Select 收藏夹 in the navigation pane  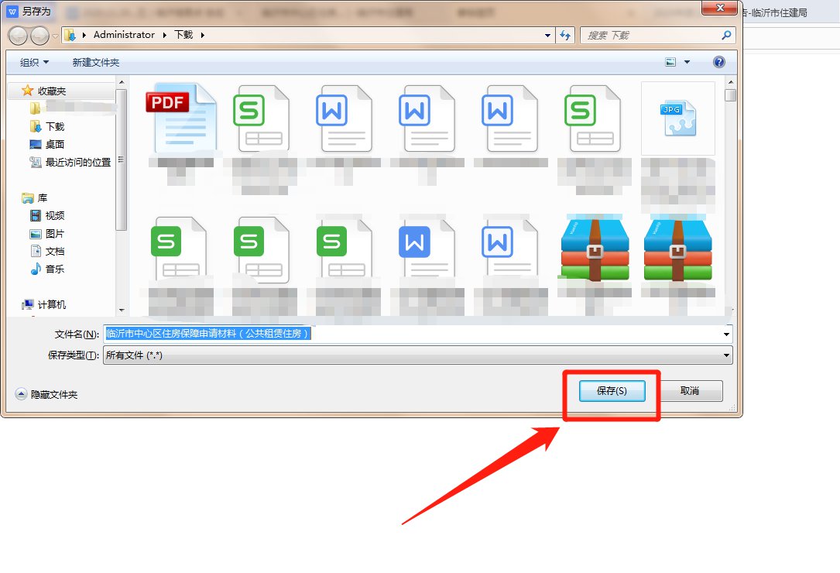[51, 91]
